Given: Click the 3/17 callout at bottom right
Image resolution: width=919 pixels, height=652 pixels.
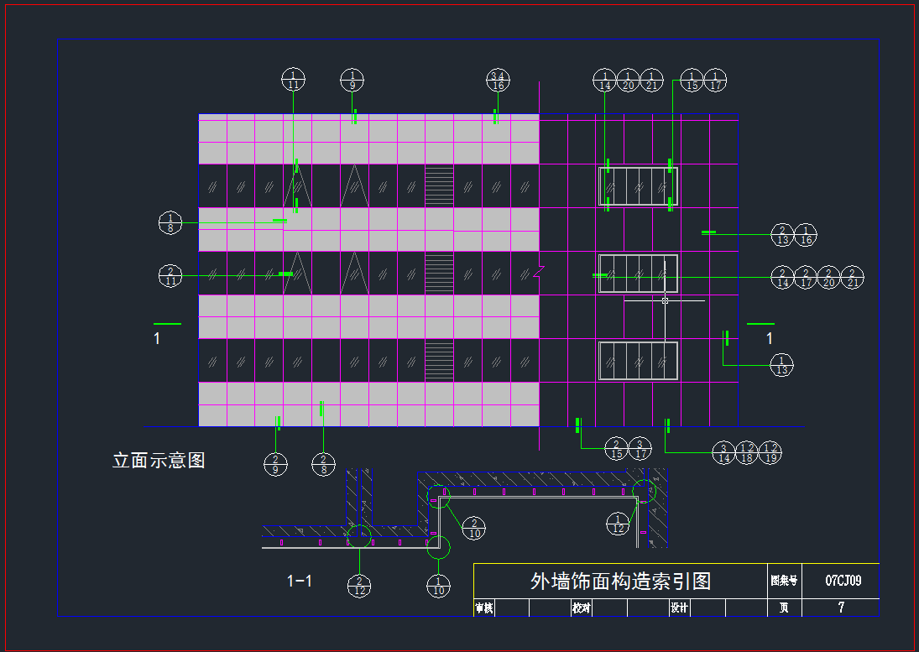Looking at the screenshot, I should point(640,449).
